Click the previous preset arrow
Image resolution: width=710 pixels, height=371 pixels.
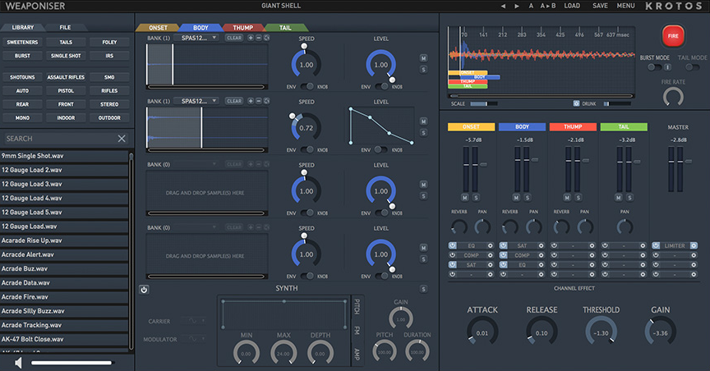click(503, 6)
